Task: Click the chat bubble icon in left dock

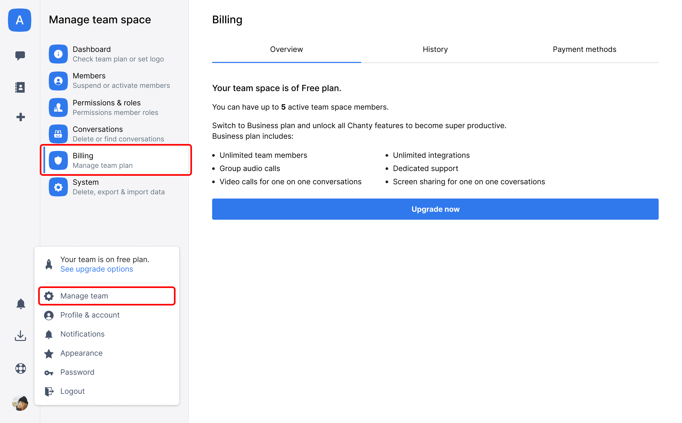Action: click(20, 55)
